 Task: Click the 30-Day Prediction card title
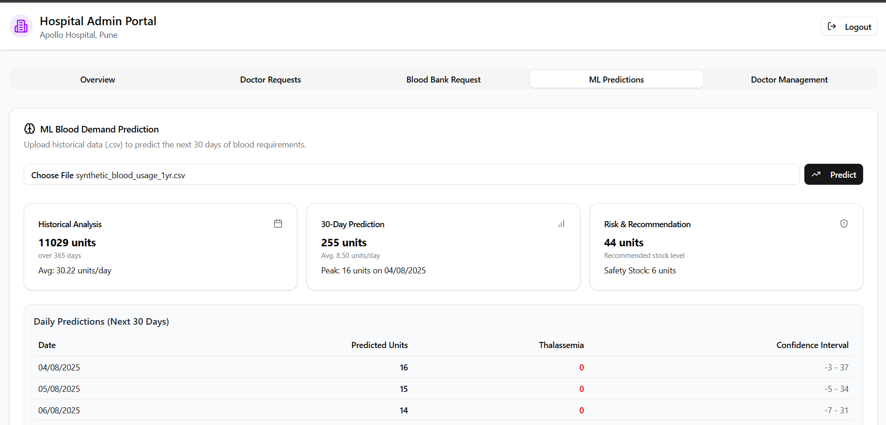(x=353, y=224)
